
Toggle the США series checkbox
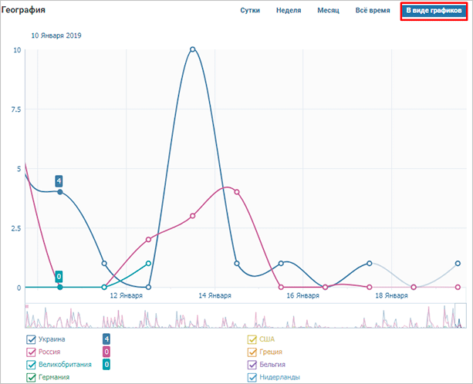click(252, 339)
